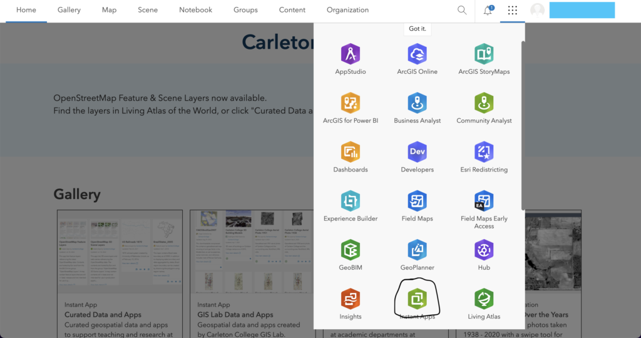Click the app launcher scrollbar
The image size is (641, 338).
click(523, 125)
